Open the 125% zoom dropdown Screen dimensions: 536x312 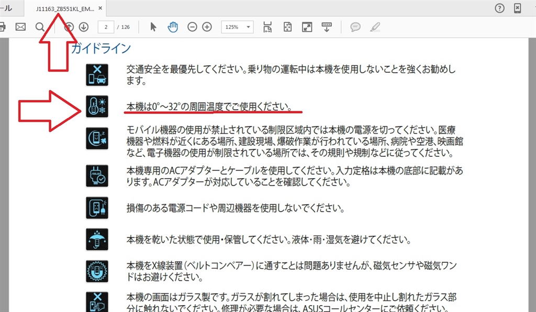coord(237,27)
